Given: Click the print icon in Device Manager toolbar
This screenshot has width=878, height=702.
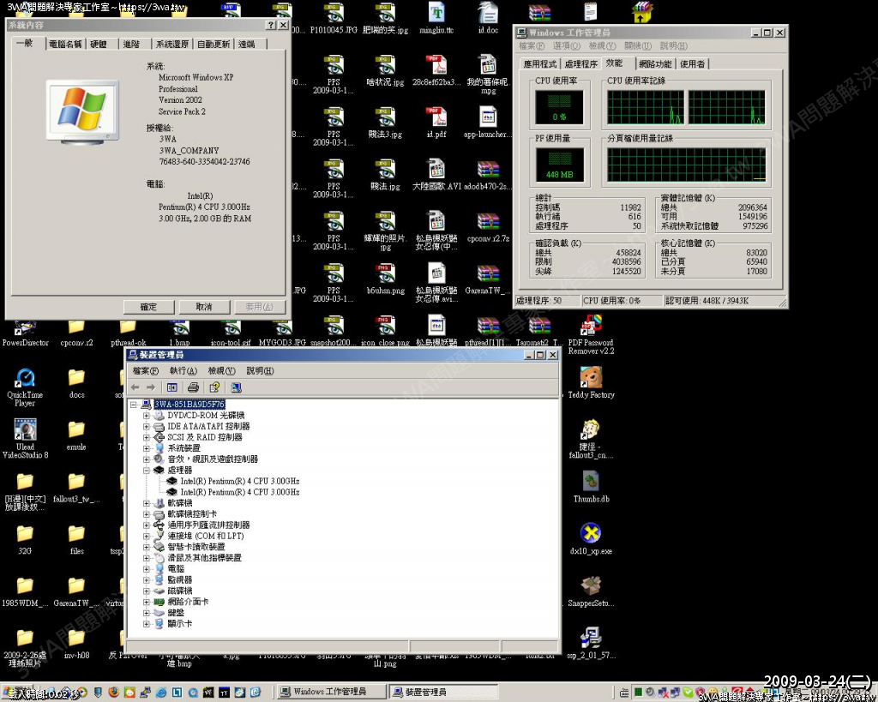Looking at the screenshot, I should point(194,387).
